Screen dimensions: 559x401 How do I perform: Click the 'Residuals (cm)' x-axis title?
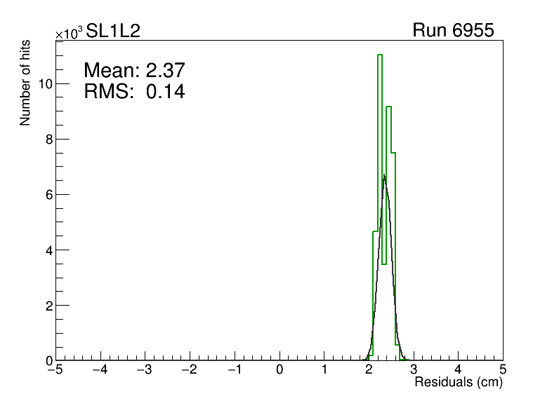459,383
